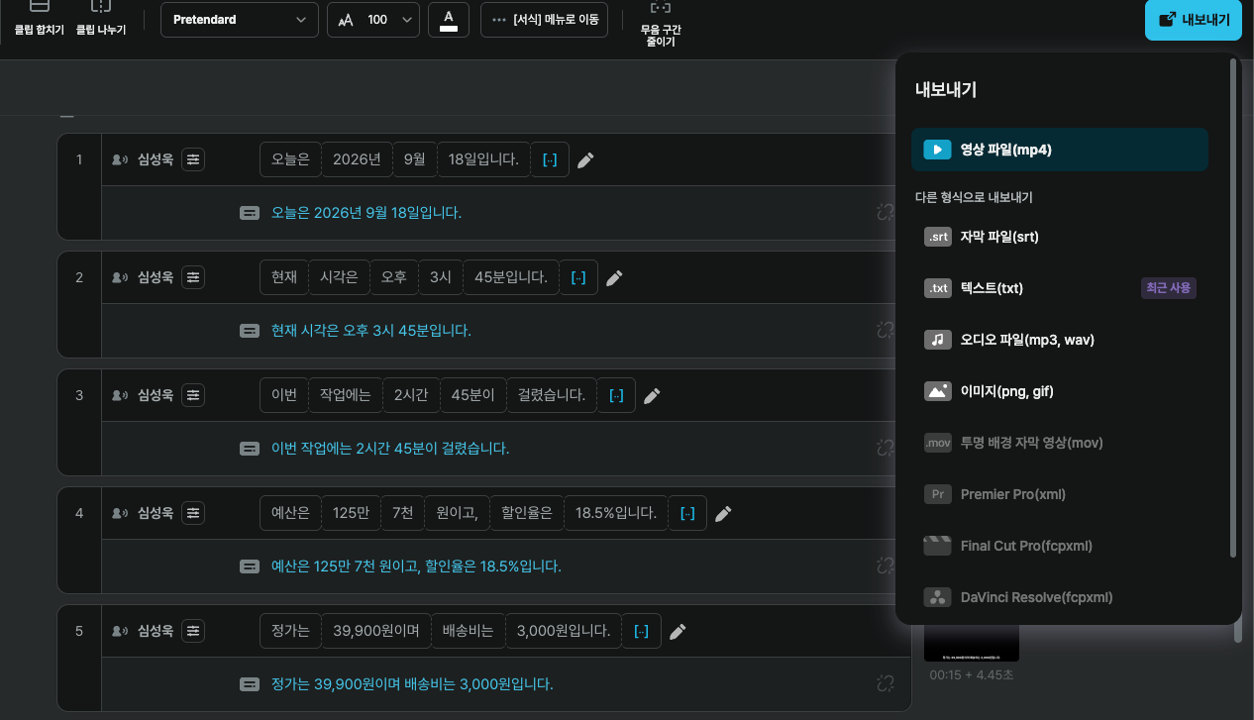Viewport: 1254px width, 720px height.
Task: Click the [서식] 메뉴로 이동 button
Action: pyautogui.click(x=544, y=20)
